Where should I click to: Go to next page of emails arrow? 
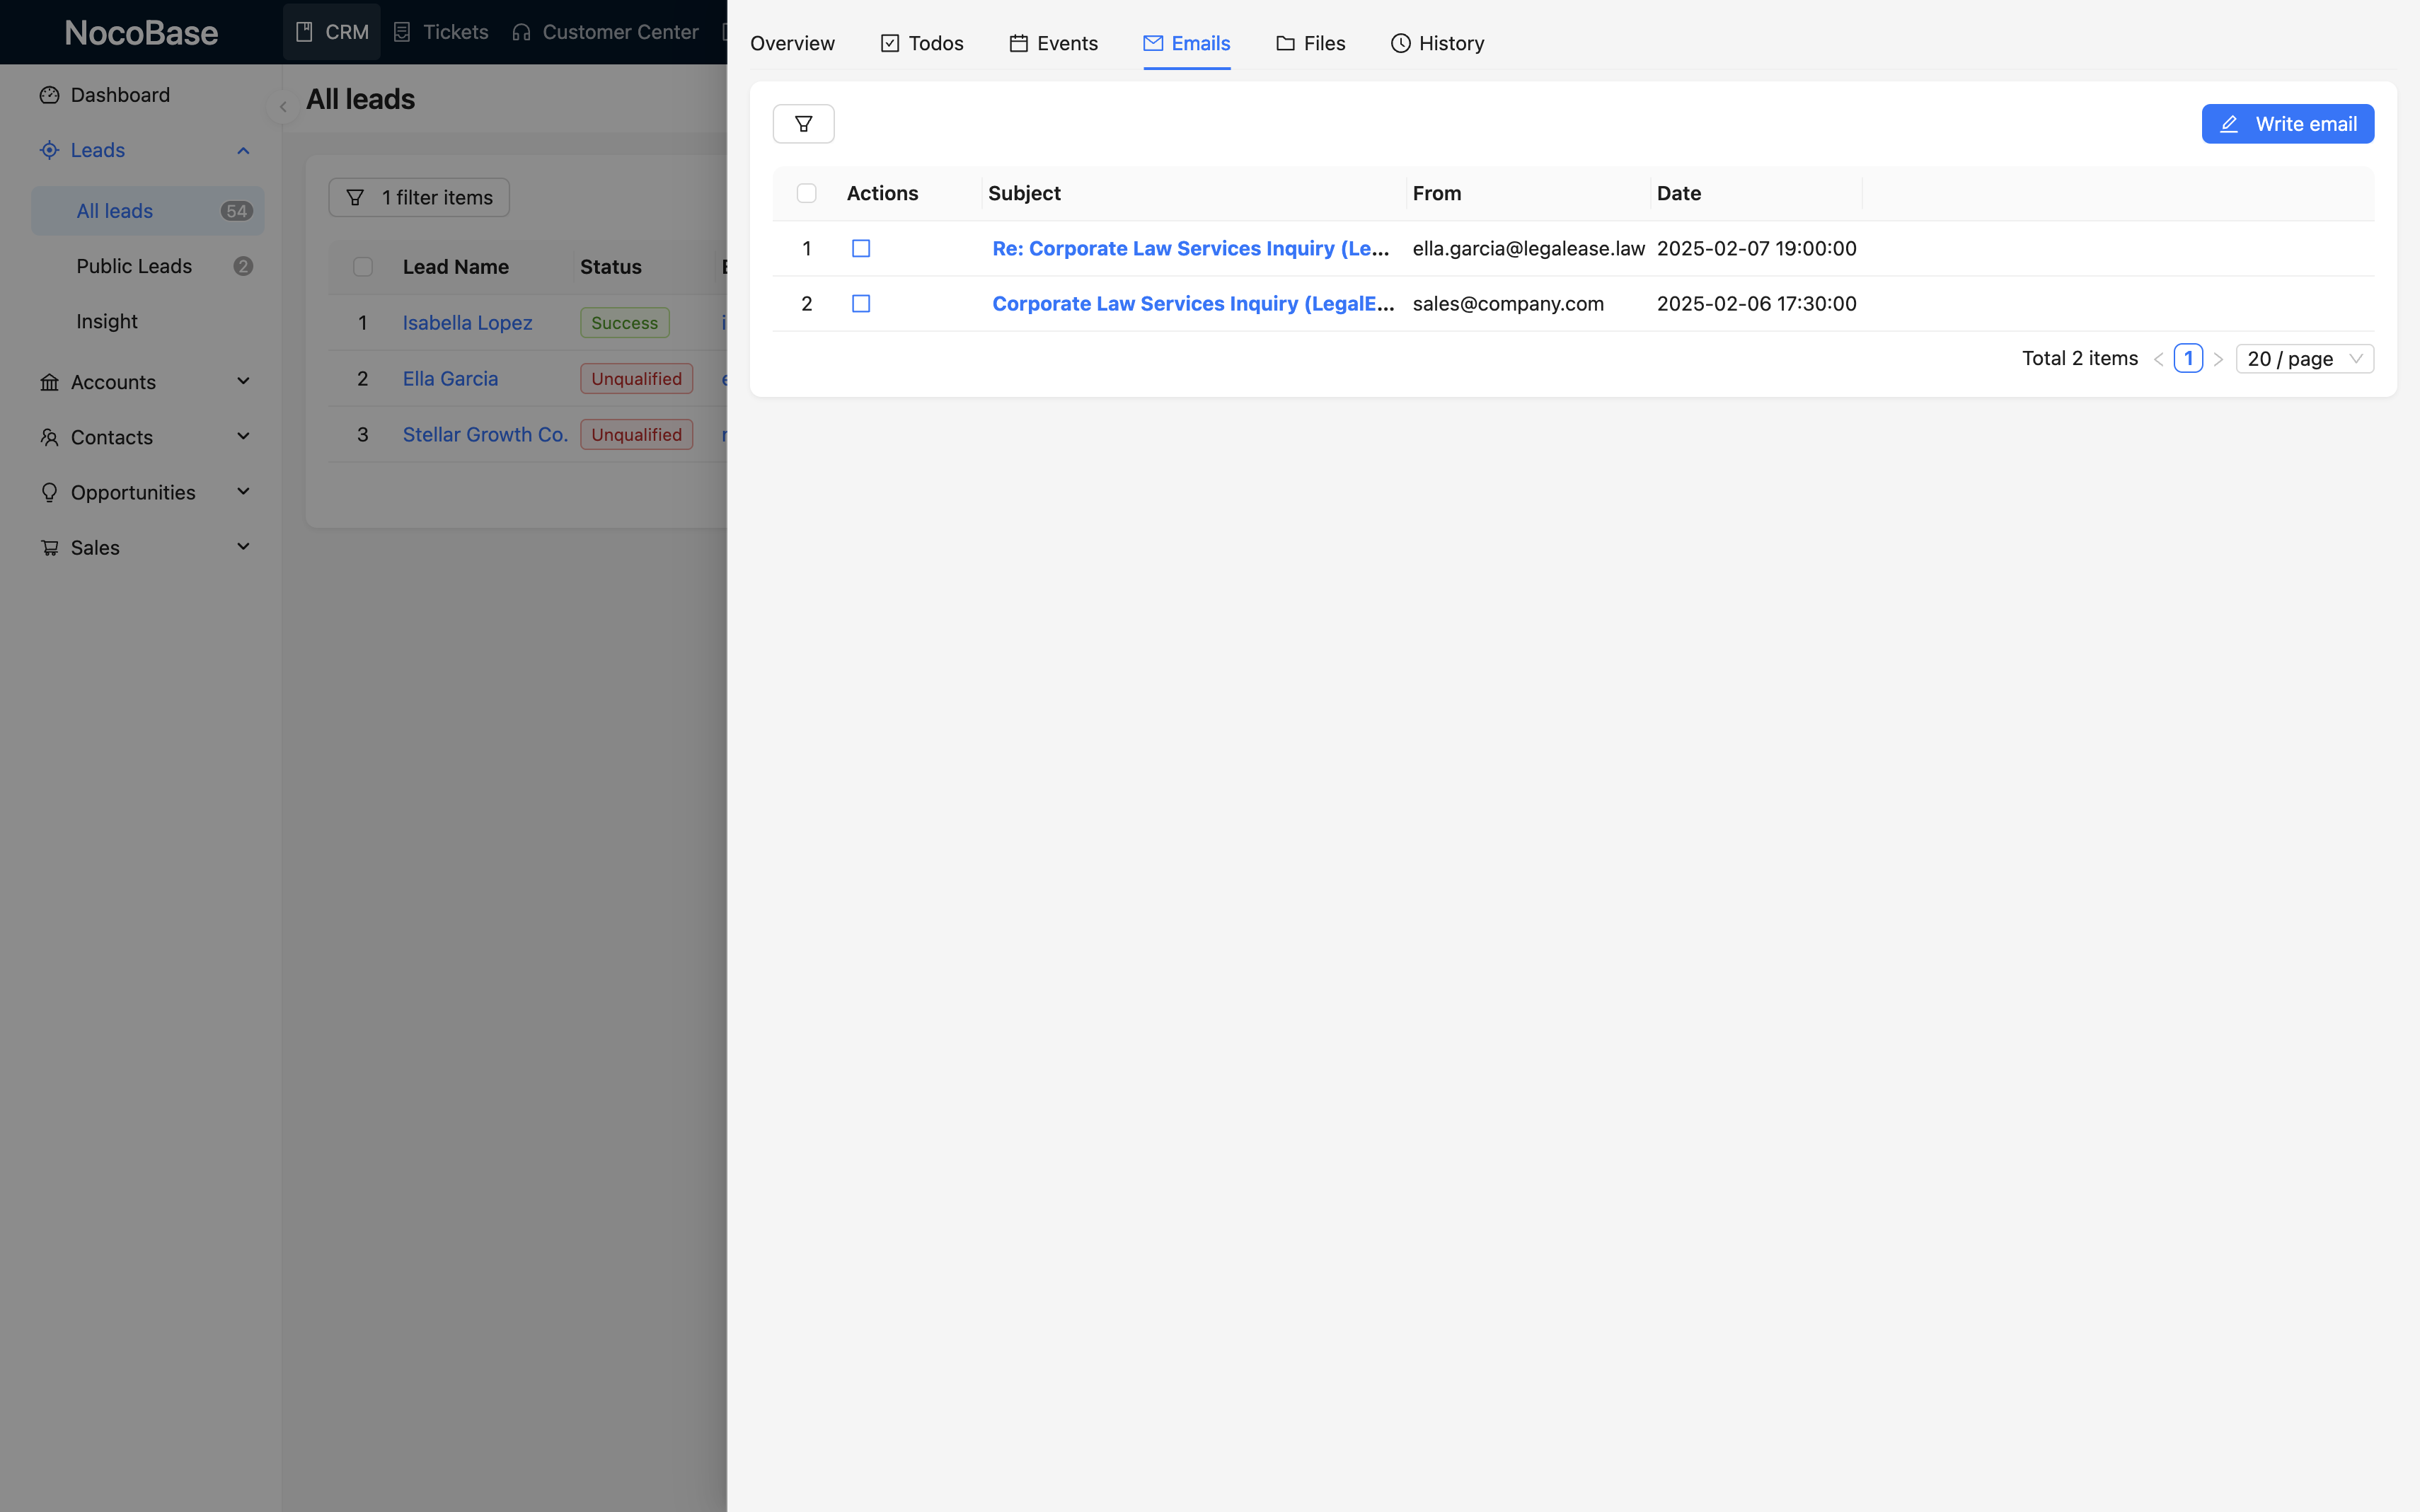tap(2218, 359)
